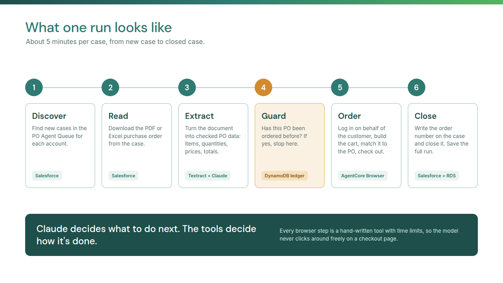Click text Turn the document into checked PO data
Viewport: 503px width, 283px height.
pyautogui.click(x=213, y=140)
